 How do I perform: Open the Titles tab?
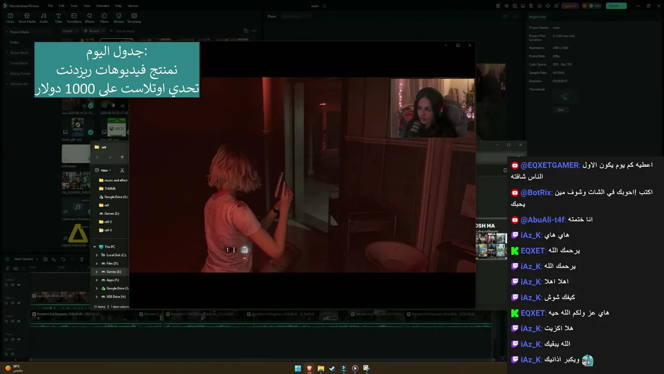click(x=58, y=18)
